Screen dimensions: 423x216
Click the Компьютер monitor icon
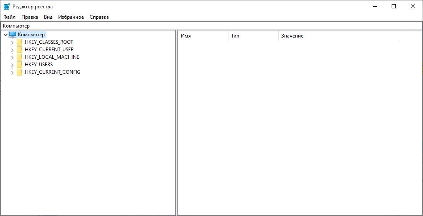pyautogui.click(x=13, y=35)
